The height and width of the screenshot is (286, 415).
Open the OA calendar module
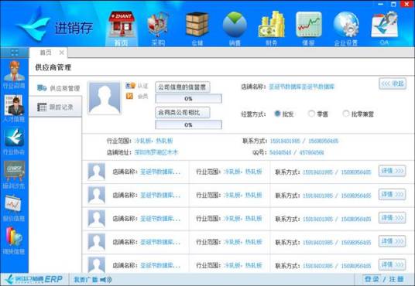pyautogui.click(x=384, y=28)
